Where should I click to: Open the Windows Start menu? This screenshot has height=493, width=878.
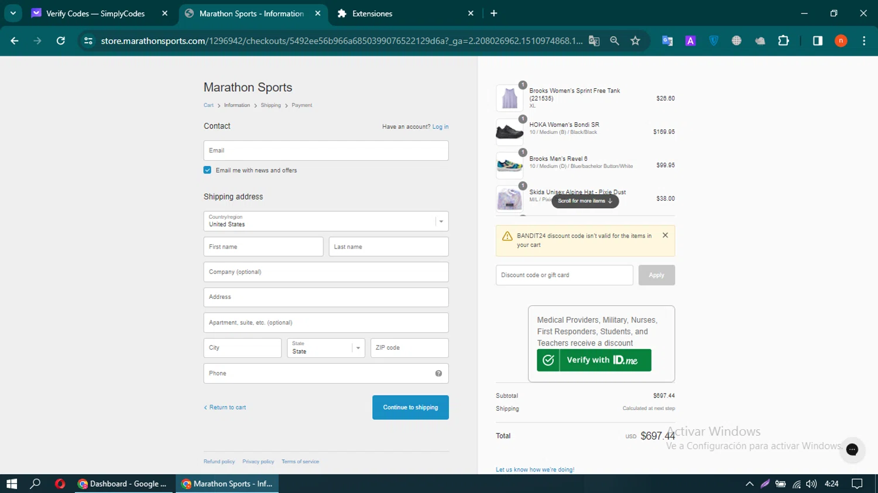(x=12, y=484)
